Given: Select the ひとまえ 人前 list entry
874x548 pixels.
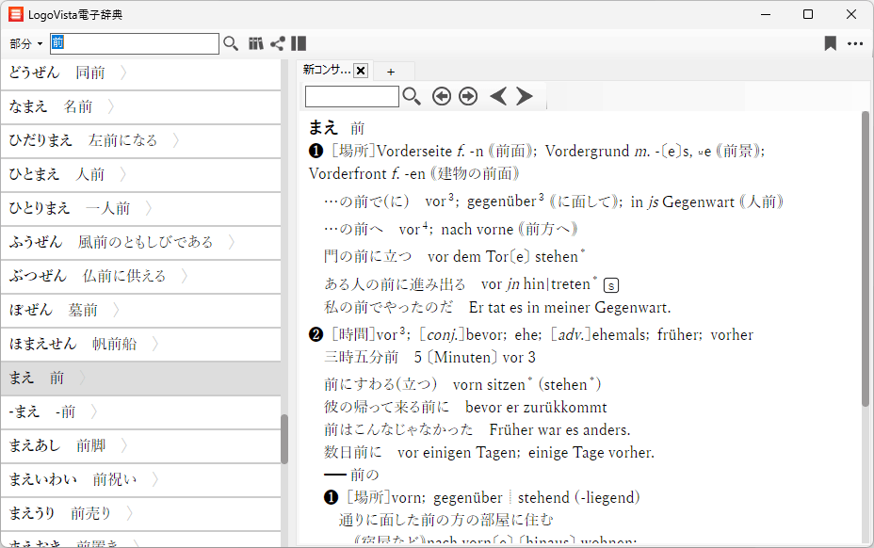Looking at the screenshot, I should tap(57, 174).
